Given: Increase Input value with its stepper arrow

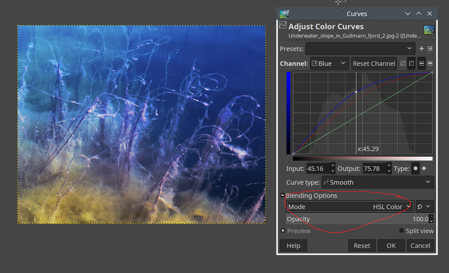Looking at the screenshot, I should [333, 166].
